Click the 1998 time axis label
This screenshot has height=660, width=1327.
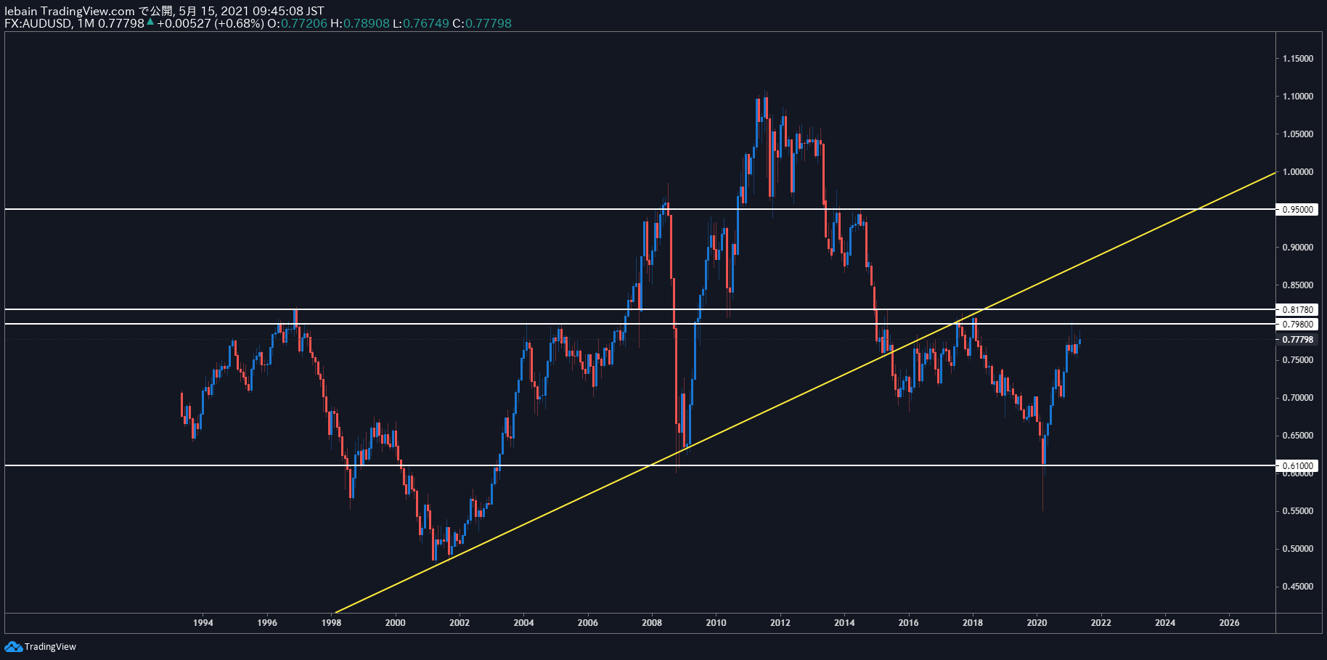click(x=331, y=622)
